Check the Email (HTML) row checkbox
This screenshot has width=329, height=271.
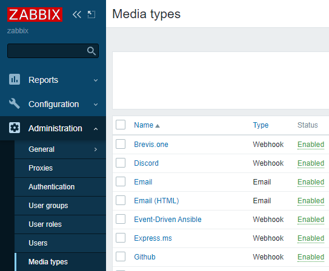tap(121, 200)
